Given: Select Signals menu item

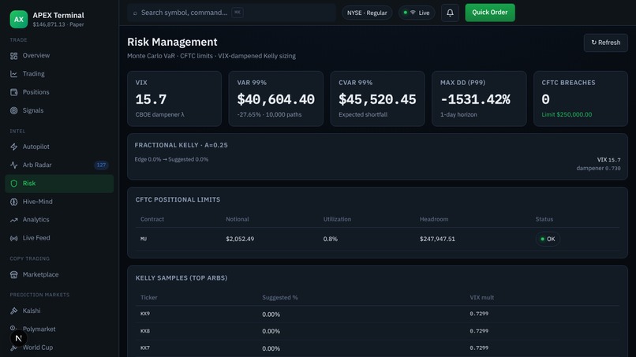Looking at the screenshot, I should (x=59, y=110).
